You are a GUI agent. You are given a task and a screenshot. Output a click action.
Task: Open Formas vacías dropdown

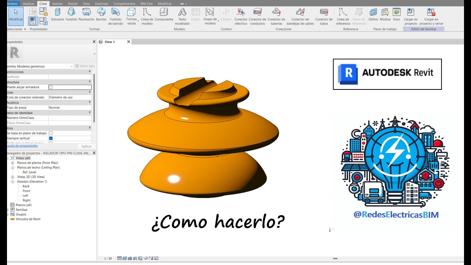[132, 17]
